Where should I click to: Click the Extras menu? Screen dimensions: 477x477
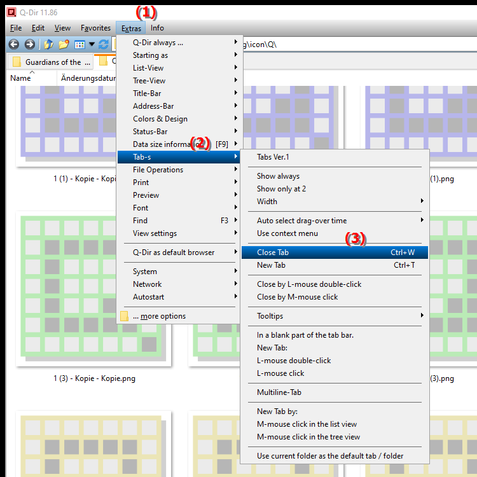131,28
